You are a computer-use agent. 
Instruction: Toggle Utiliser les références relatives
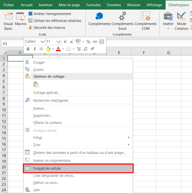pos(55,21)
